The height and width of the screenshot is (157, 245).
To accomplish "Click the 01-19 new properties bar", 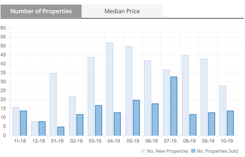I will 53,104.
